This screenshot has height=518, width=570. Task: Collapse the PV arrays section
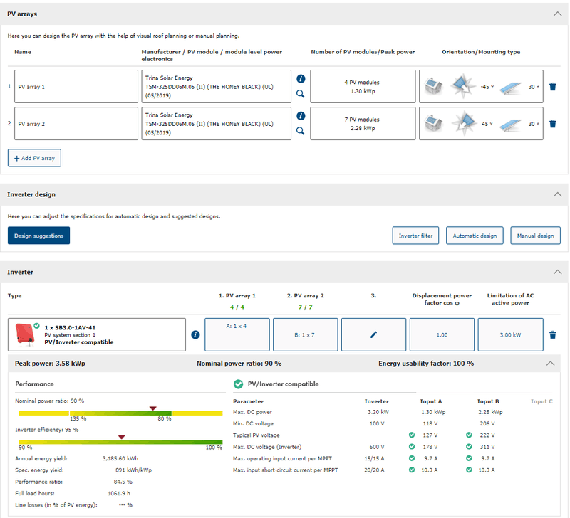pos(556,14)
